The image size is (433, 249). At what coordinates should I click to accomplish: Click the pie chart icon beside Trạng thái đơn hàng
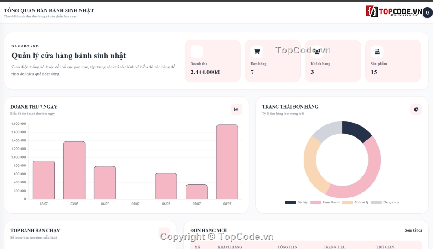point(416,109)
